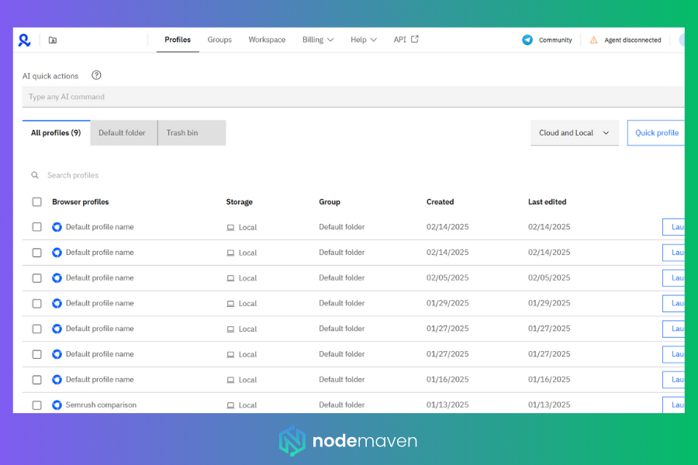Click the Telegram Community icon
Viewport: 698px width, 465px height.
(x=527, y=40)
